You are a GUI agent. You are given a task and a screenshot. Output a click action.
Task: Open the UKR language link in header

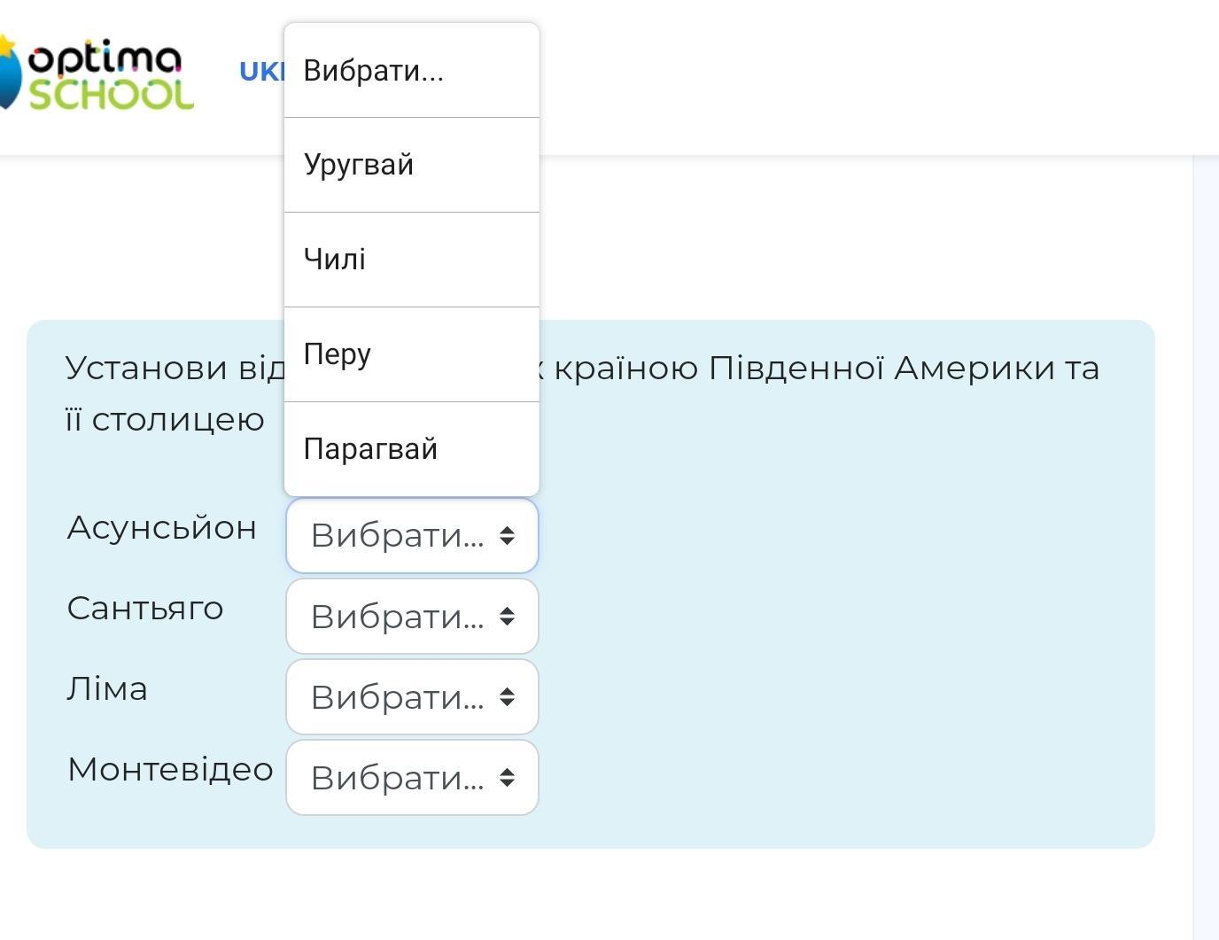pyautogui.click(x=260, y=72)
